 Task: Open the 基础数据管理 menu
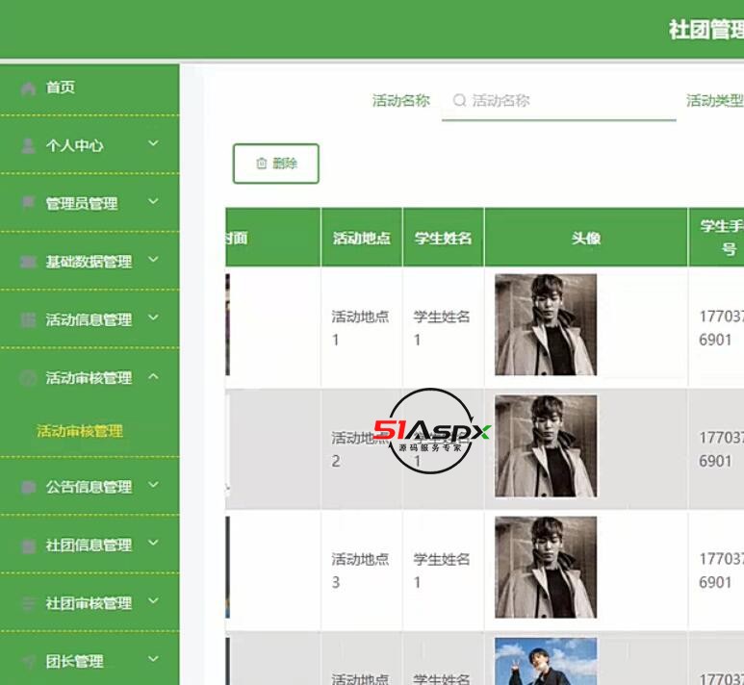[90, 262]
